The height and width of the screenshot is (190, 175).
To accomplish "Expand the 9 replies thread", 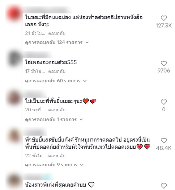I will tap(54, 165).
